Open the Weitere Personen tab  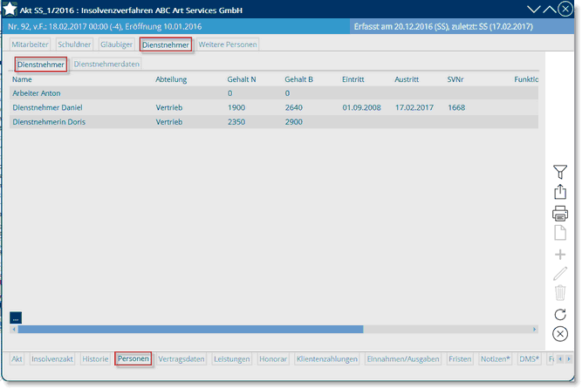coord(228,44)
